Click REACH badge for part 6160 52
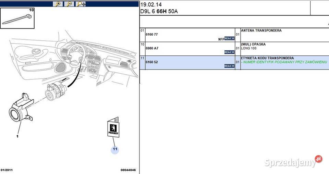The width and height of the screenshot is (329, 174). [x=229, y=66]
